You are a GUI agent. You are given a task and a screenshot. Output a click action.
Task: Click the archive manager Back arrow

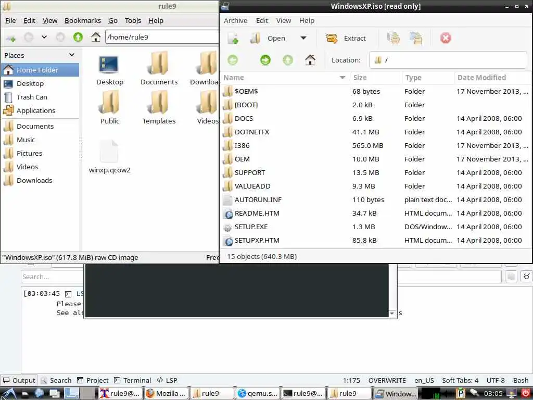233,60
